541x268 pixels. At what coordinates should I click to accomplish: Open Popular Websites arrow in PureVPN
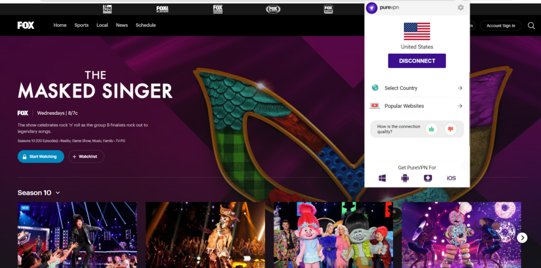point(460,106)
